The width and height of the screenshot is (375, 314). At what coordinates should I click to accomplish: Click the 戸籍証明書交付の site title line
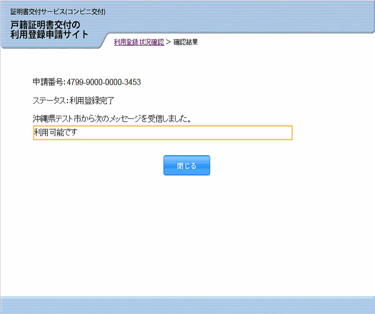[45, 25]
